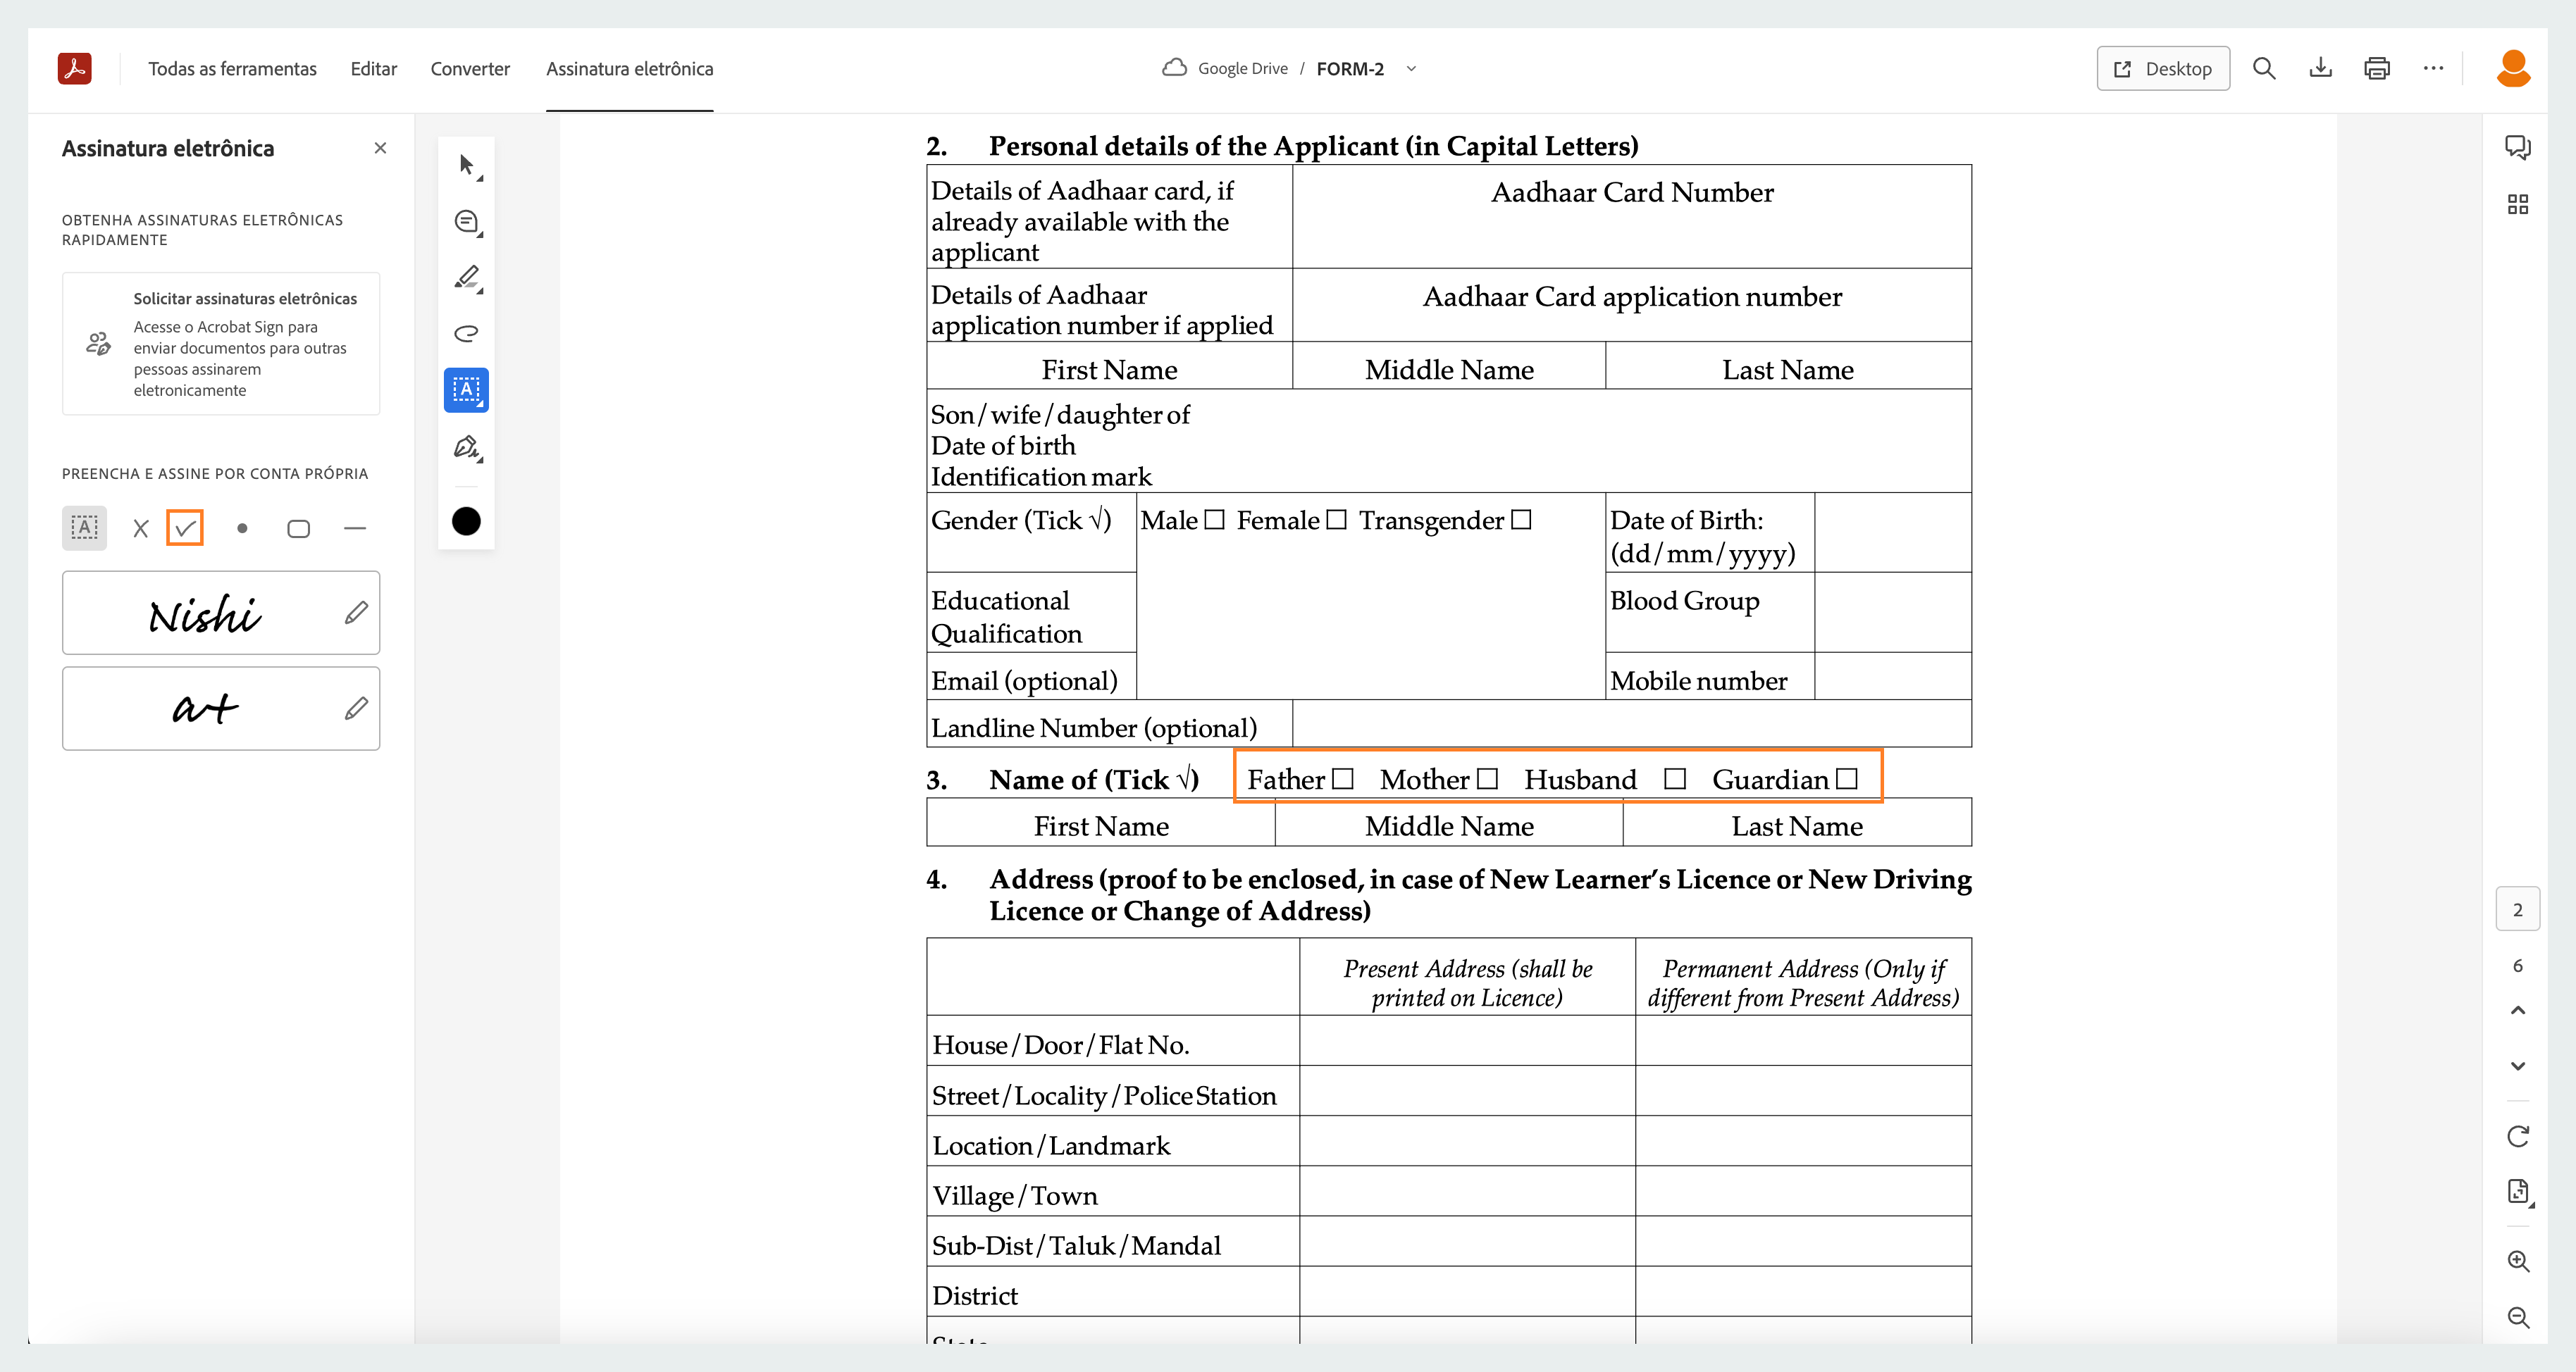Switch to the Converter tab
2576x1372 pixels.
click(x=469, y=69)
